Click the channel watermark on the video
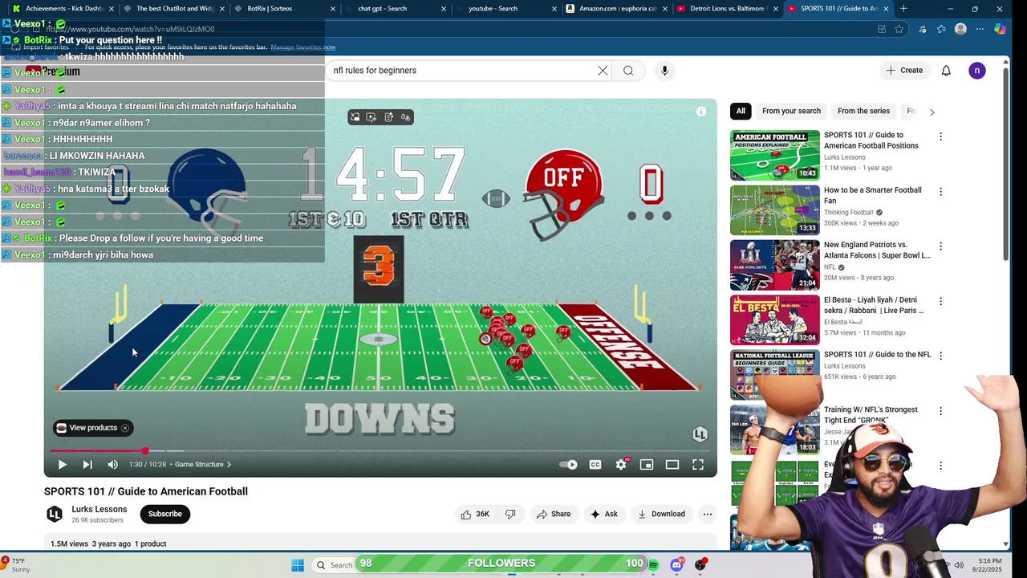This screenshot has width=1027, height=578. click(700, 434)
